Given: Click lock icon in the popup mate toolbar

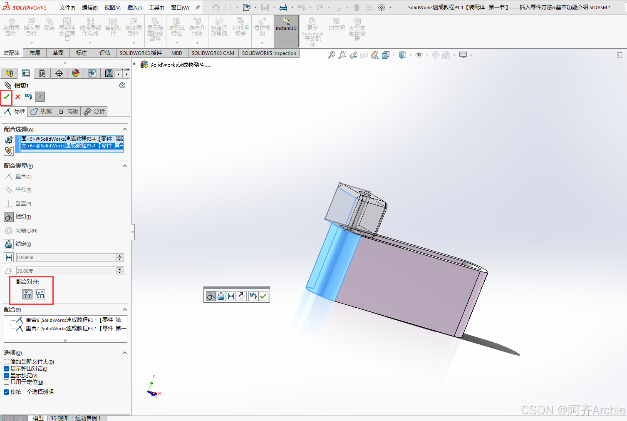Looking at the screenshot, I should point(221,296).
